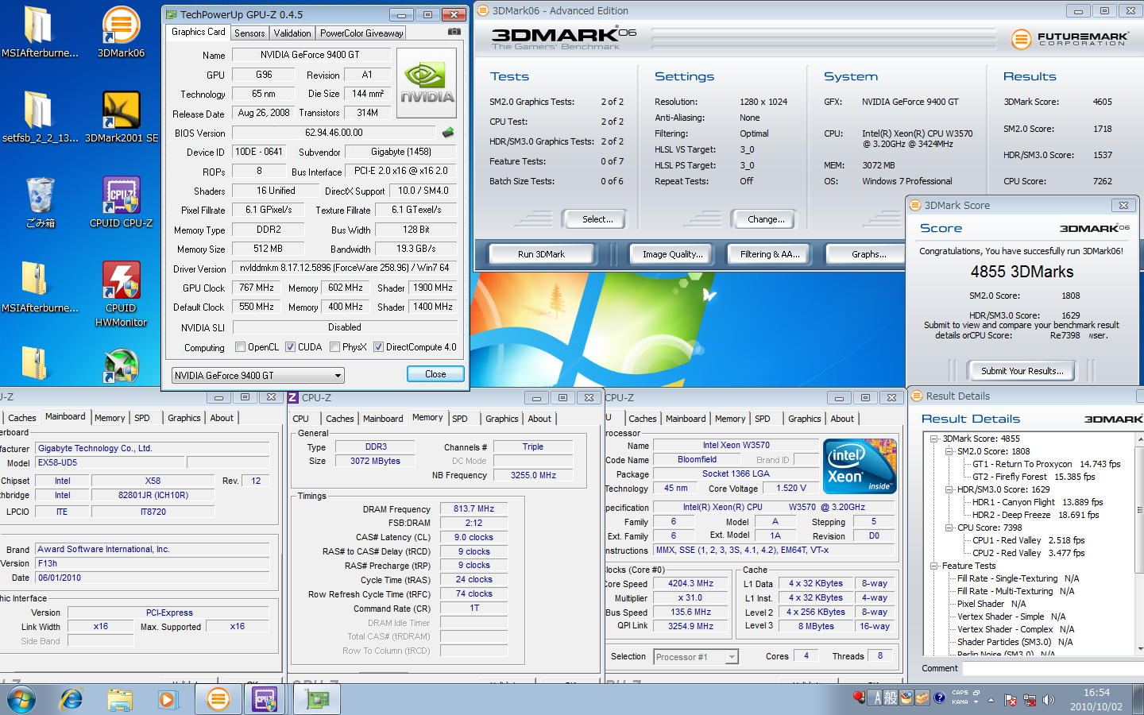The width and height of the screenshot is (1144, 715).
Task: Toggle the CUDA checkbox in GPU-Z
Action: click(290, 347)
